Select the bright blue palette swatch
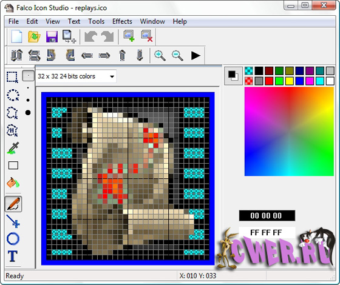This screenshot has height=285, width=340. (x=299, y=81)
